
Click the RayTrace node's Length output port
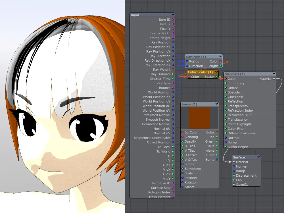pyautogui.click(x=220, y=66)
